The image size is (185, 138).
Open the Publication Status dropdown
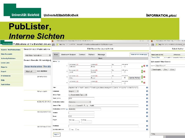pyautogui.click(x=80, y=102)
